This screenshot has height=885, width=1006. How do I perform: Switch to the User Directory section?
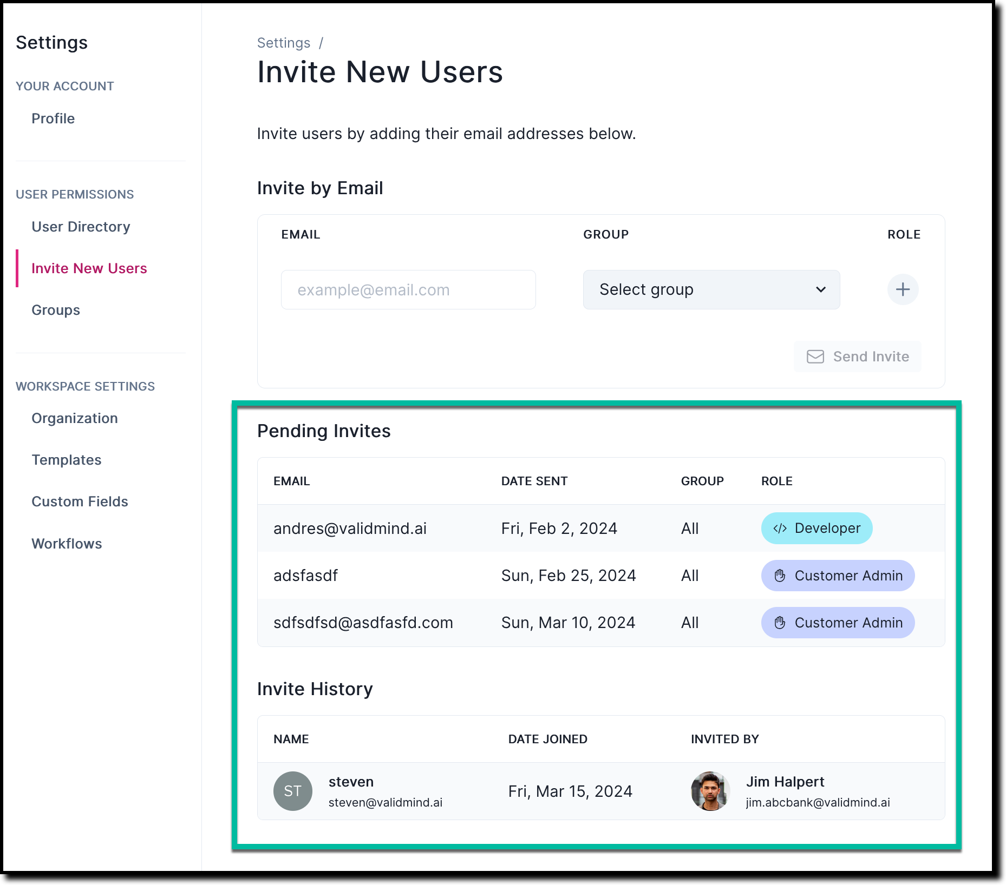pyautogui.click(x=81, y=227)
